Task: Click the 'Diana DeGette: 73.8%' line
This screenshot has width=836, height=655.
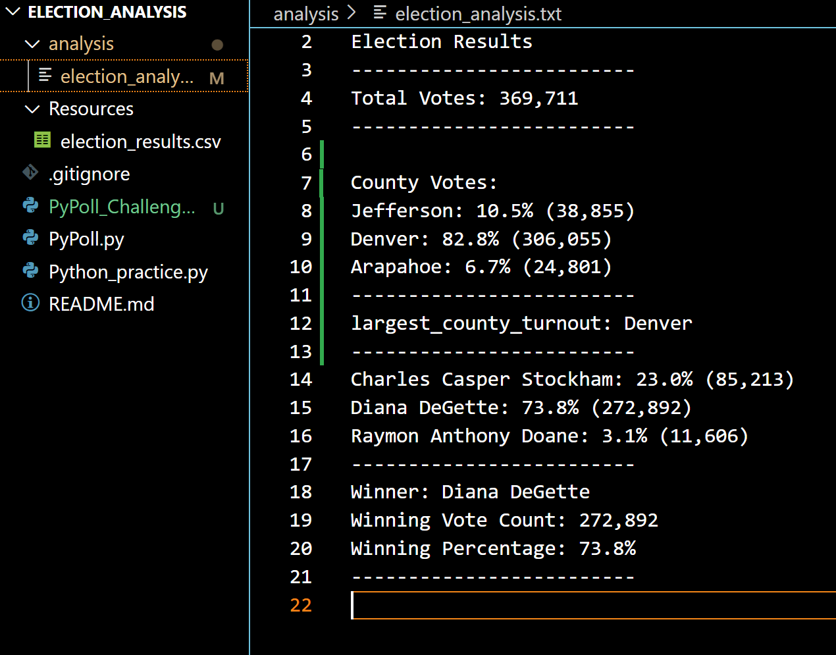Action: point(521,408)
